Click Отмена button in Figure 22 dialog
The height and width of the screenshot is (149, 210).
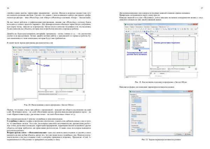click(188, 134)
